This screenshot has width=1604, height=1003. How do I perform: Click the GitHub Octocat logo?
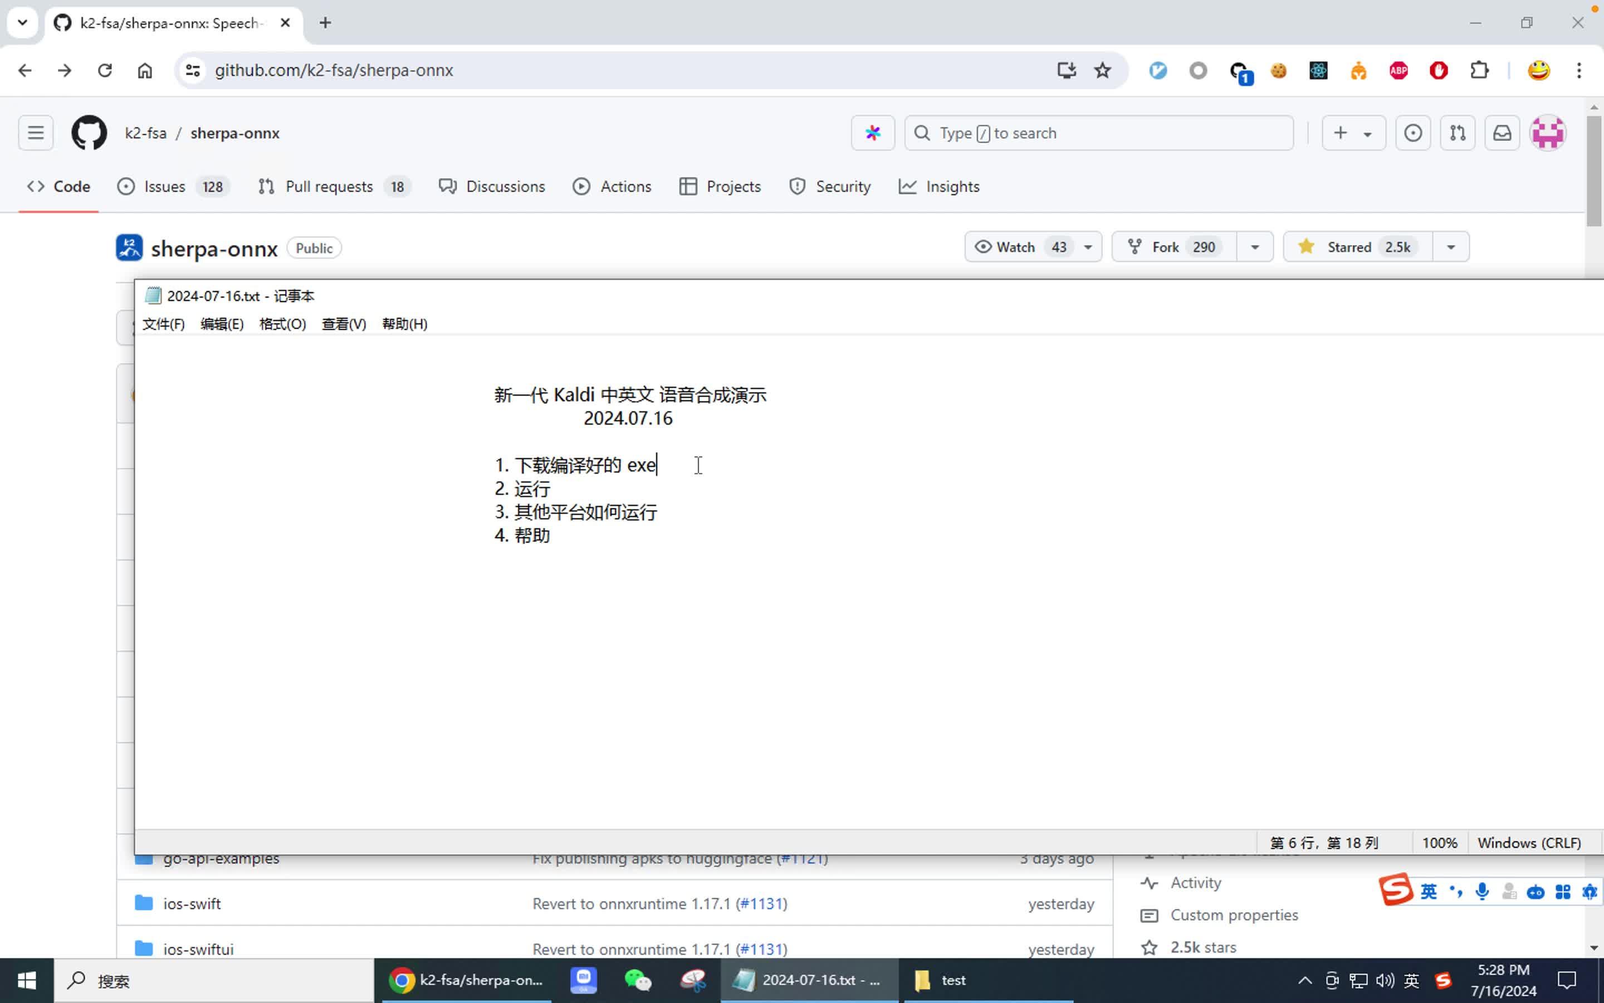90,132
